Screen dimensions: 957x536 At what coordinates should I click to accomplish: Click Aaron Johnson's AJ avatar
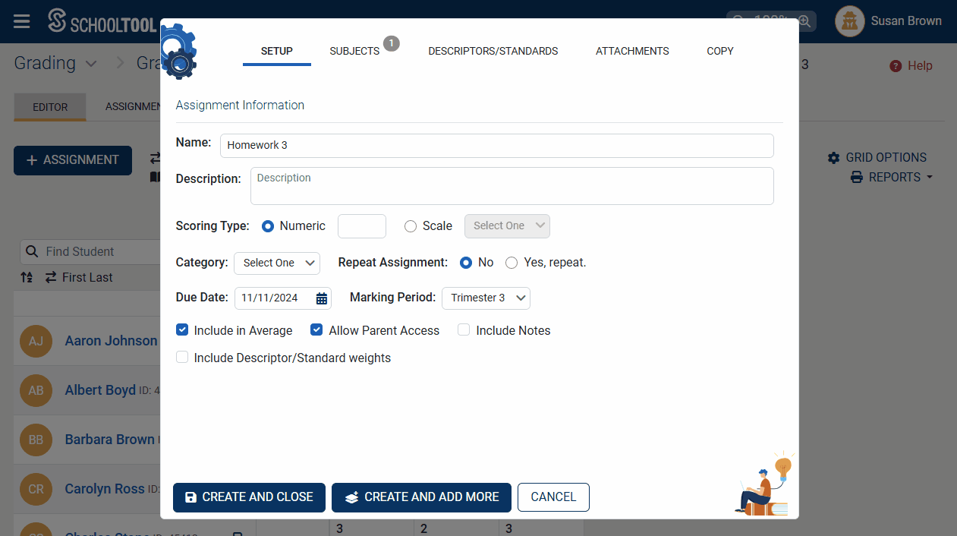click(x=36, y=341)
